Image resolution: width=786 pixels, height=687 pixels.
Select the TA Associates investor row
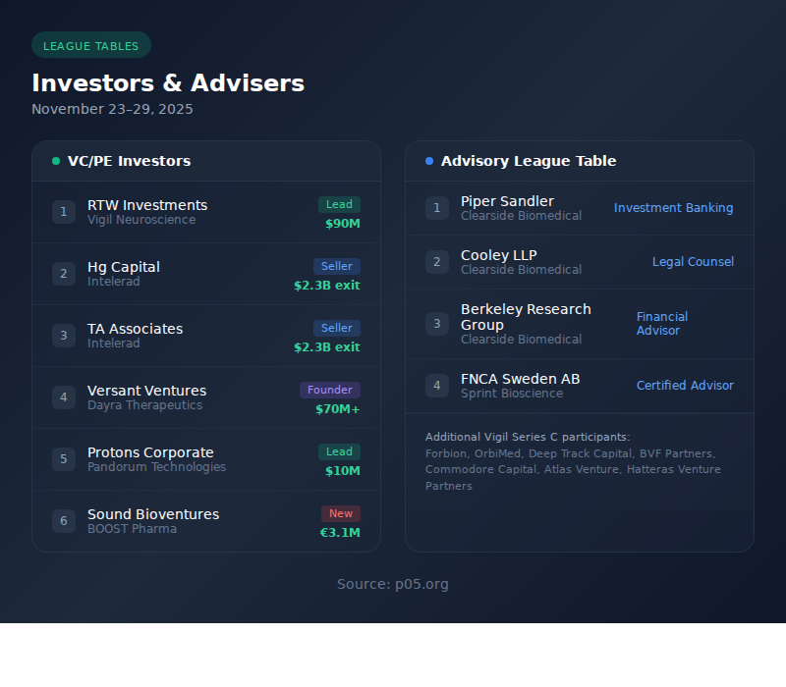coord(206,336)
